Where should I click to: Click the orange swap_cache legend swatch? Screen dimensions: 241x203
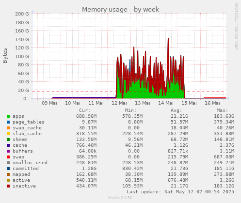(8, 128)
